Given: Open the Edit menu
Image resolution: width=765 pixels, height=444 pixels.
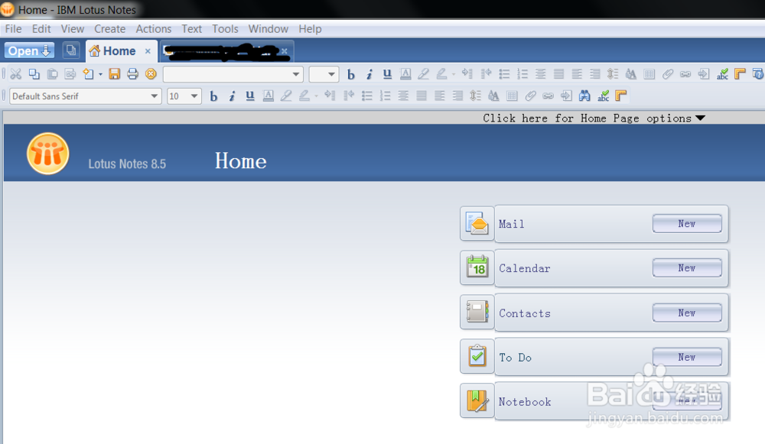Looking at the screenshot, I should 41,29.
